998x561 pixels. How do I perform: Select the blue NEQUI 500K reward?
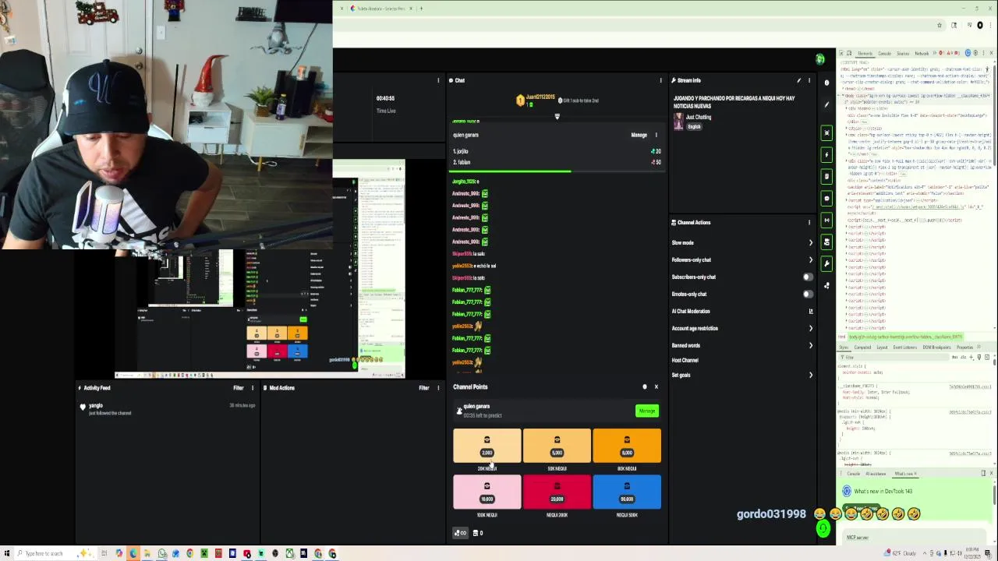point(627,492)
